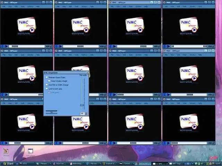Click the seek bar in top-left MPlayer window
This screenshot has height=166, width=222.
(27, 46)
